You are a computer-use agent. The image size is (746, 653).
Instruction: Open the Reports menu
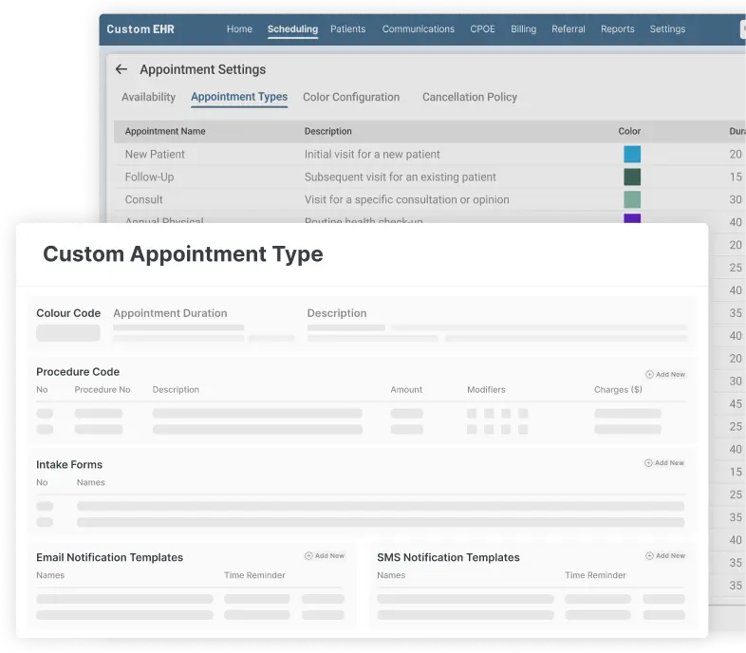click(617, 29)
